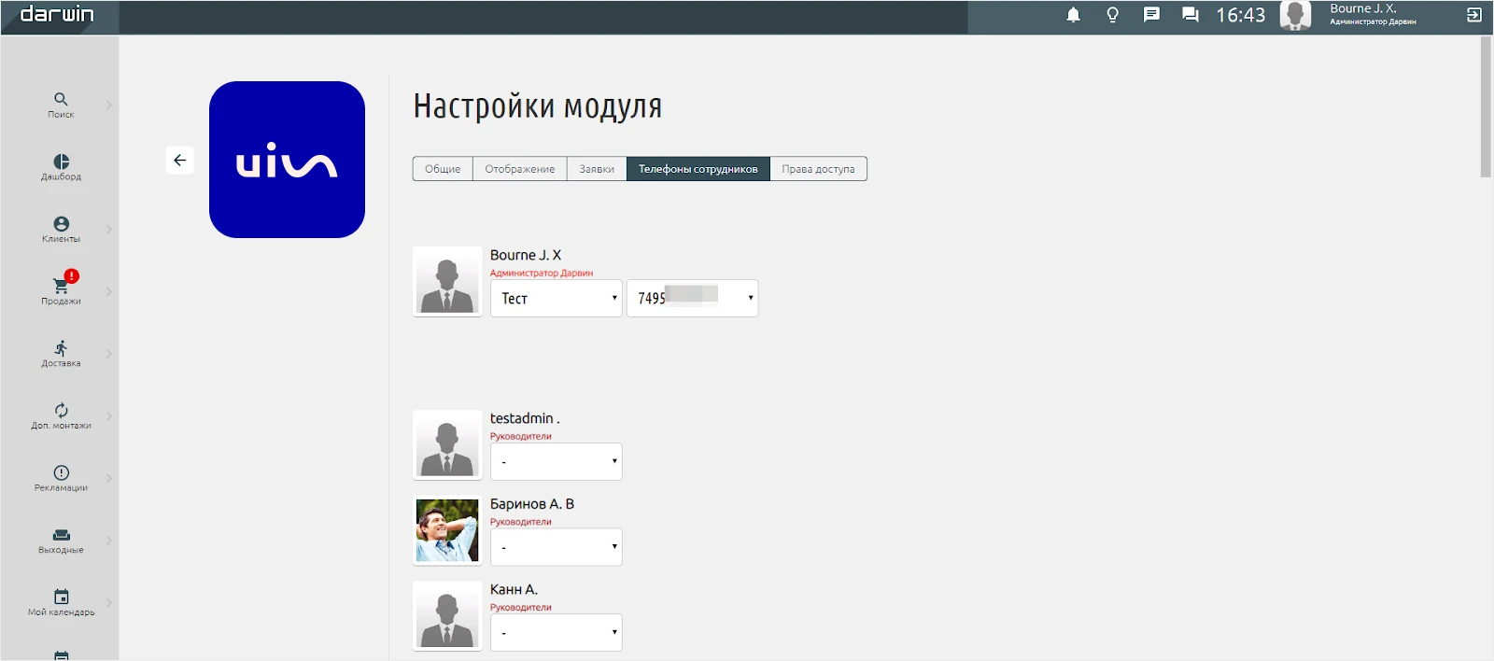Expand the Клиенты submenu chevron

109,229
